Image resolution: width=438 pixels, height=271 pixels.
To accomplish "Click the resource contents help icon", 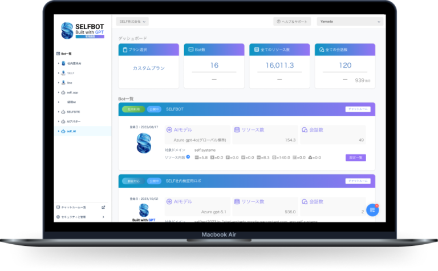I will [188, 157].
